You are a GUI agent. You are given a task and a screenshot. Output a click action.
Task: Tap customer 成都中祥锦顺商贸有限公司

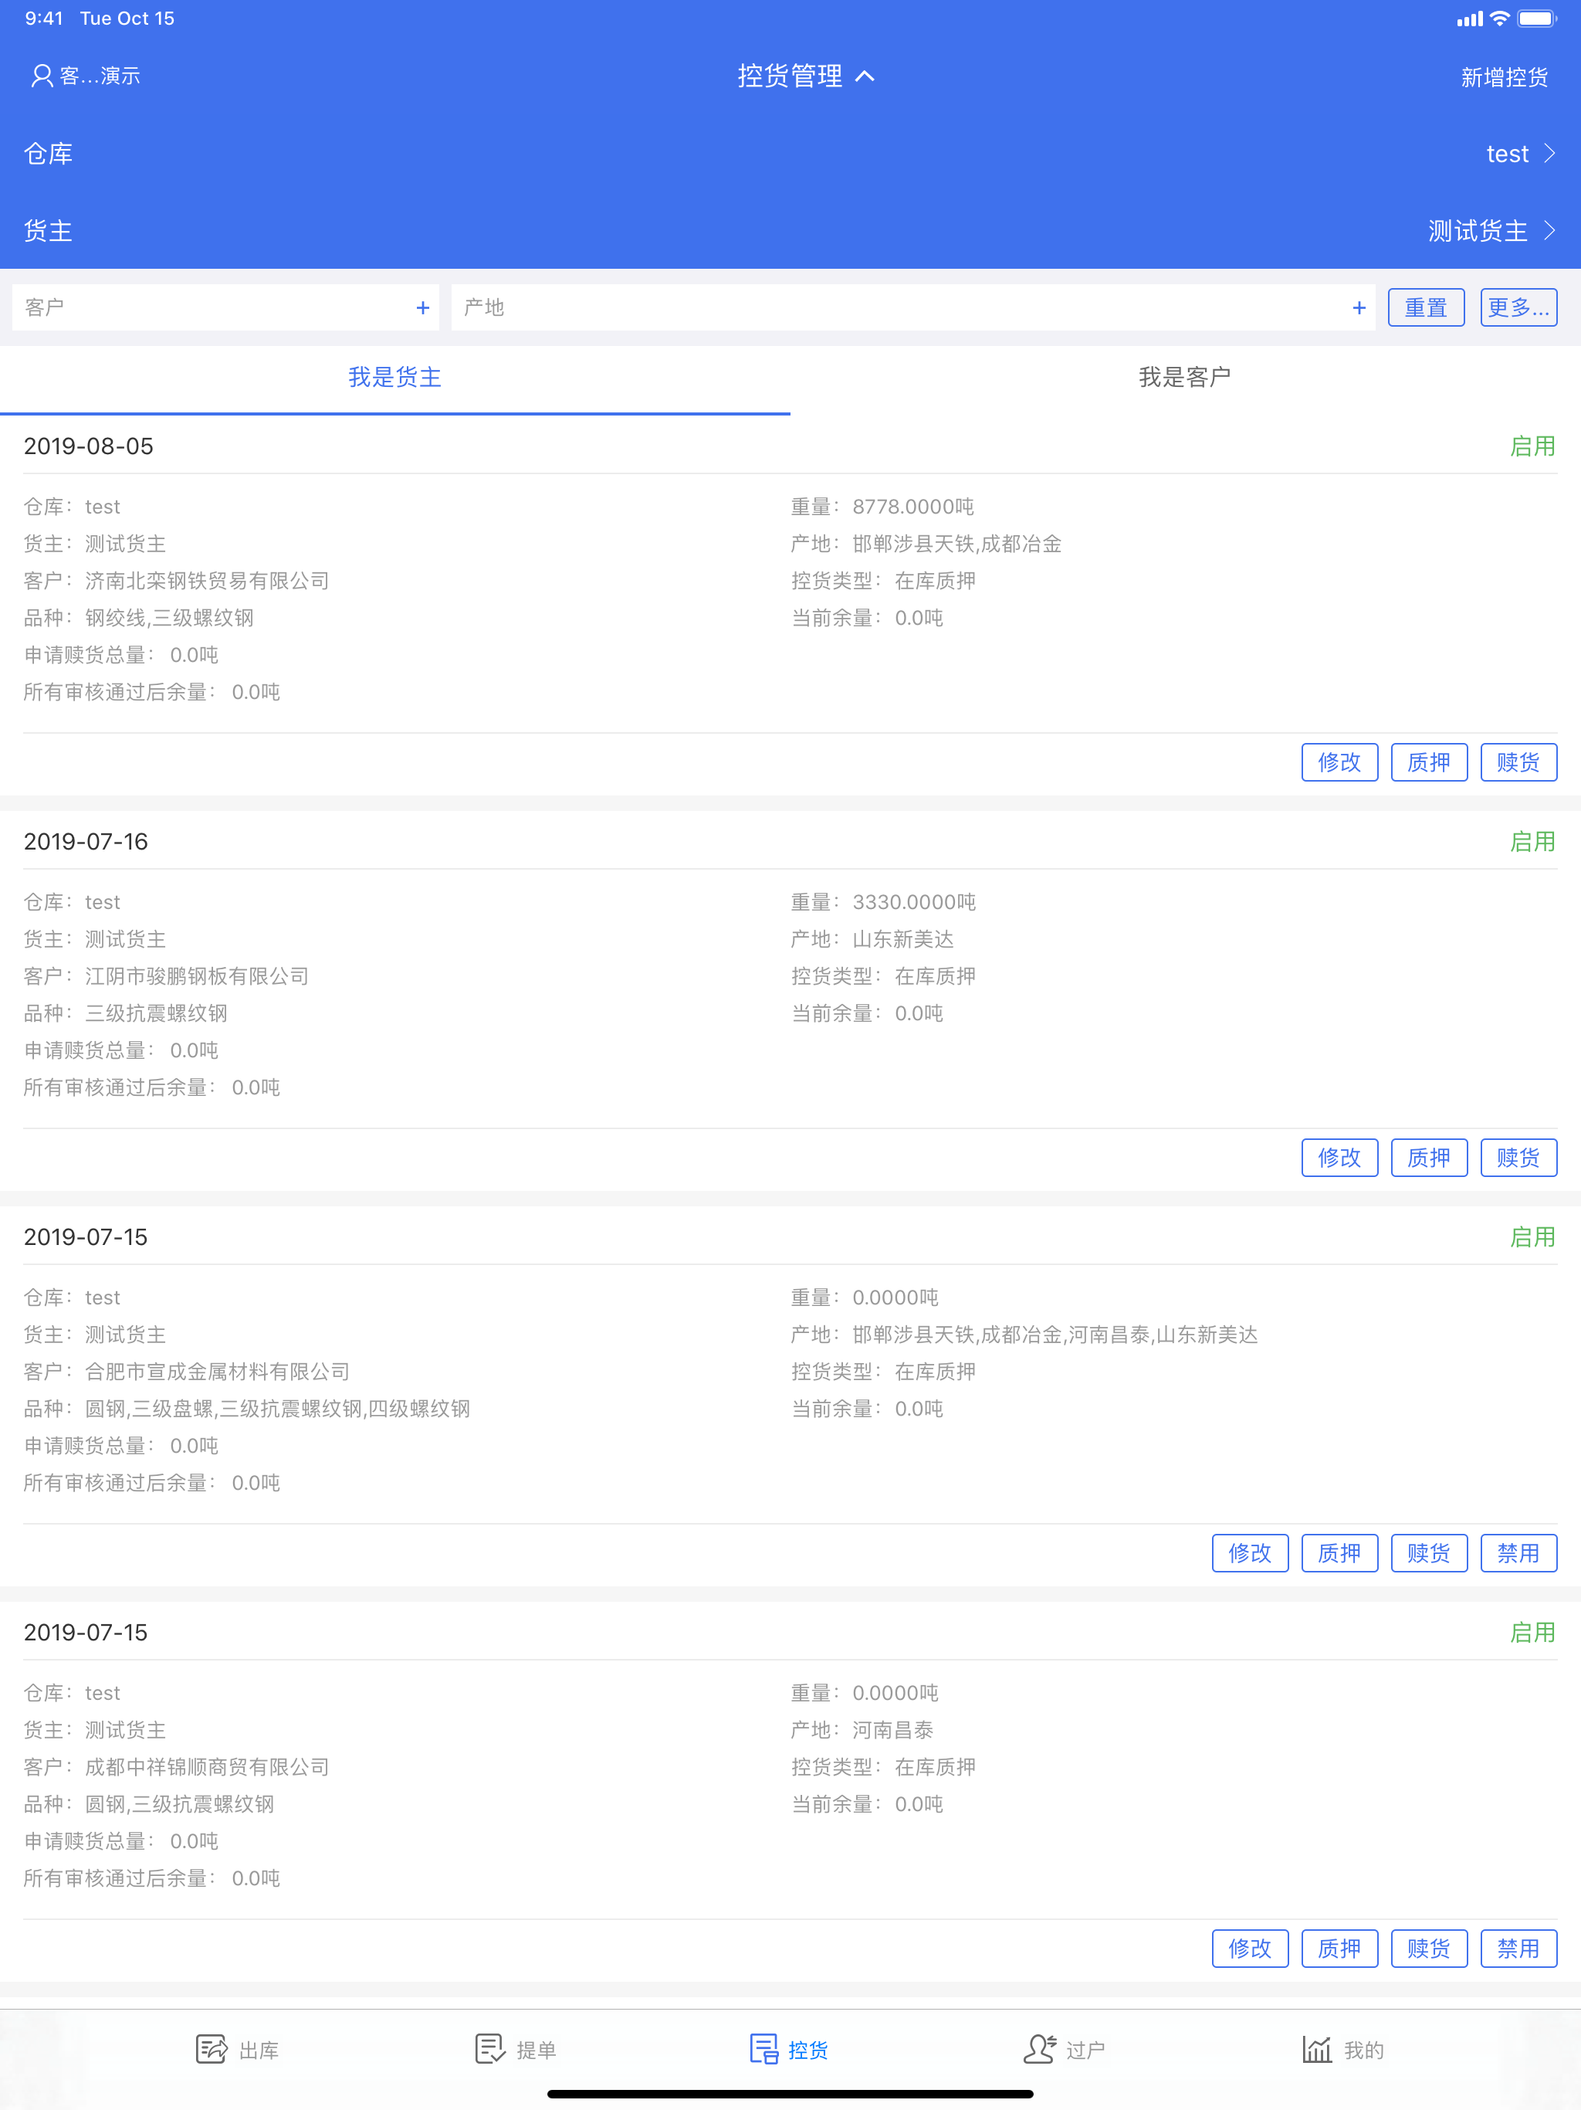click(x=207, y=1768)
